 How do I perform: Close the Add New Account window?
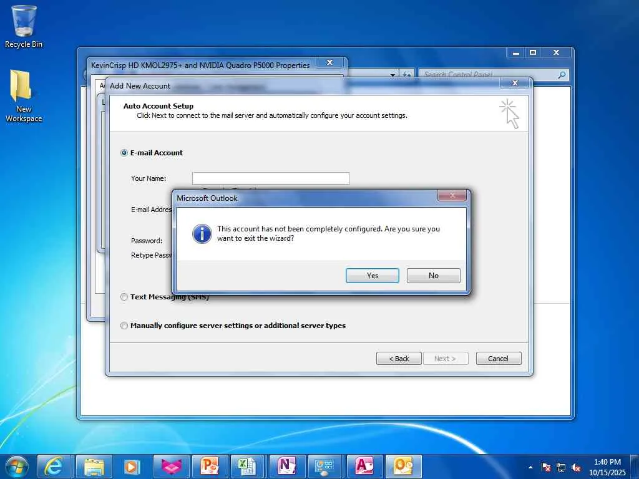515,83
